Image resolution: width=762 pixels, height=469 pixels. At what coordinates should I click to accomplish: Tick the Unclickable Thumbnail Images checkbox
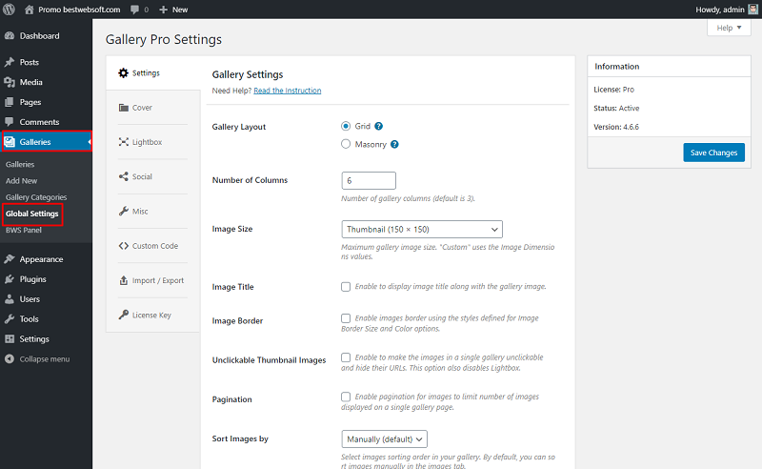346,357
